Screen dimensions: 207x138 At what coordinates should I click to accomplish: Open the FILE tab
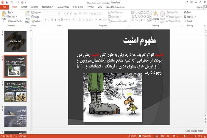tap(4, 7)
